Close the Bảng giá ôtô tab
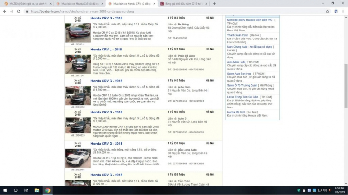The height and width of the screenshot is (195, 348). click(x=206, y=4)
